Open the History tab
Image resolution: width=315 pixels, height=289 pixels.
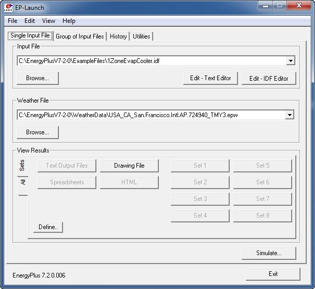point(118,36)
